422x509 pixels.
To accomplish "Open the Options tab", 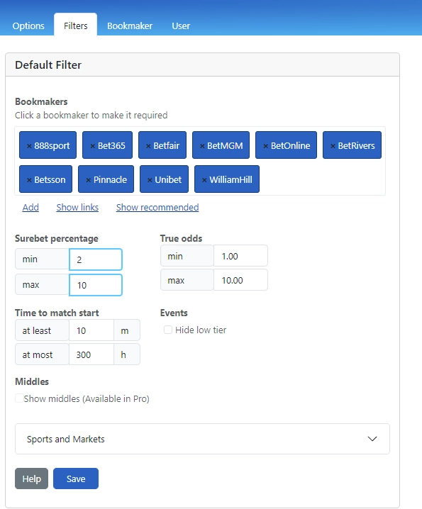I will [28, 26].
